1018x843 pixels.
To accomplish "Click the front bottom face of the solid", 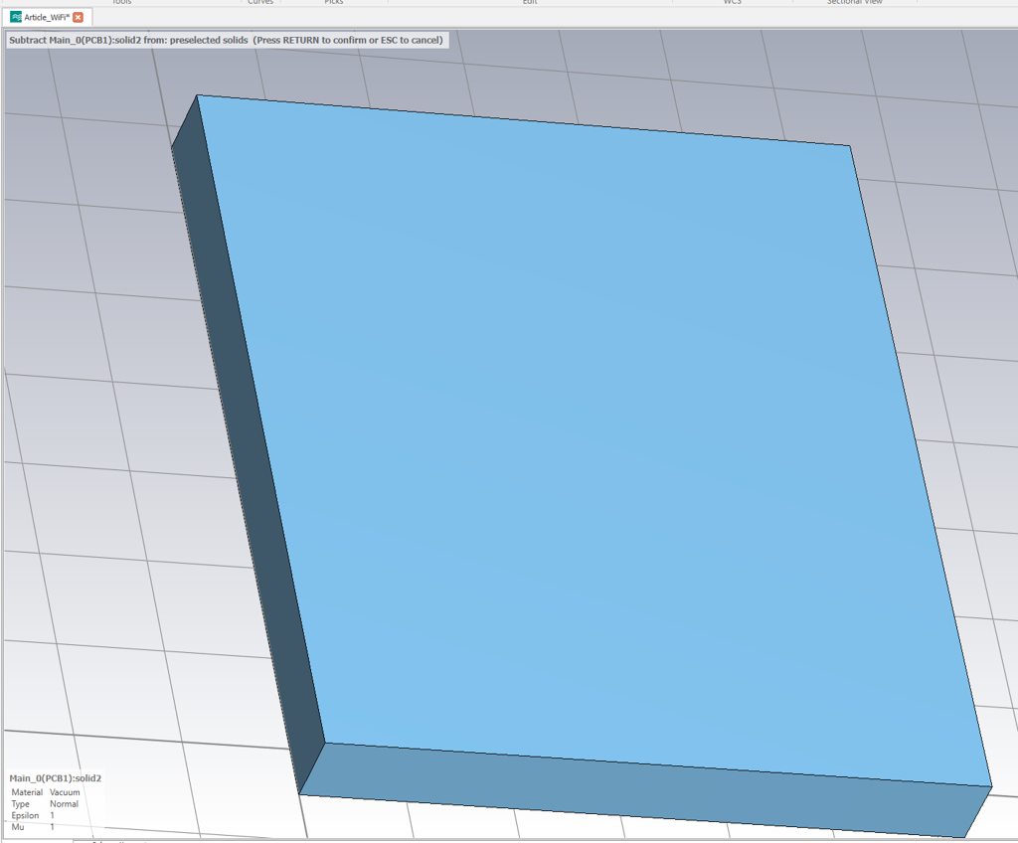I will tap(643, 791).
